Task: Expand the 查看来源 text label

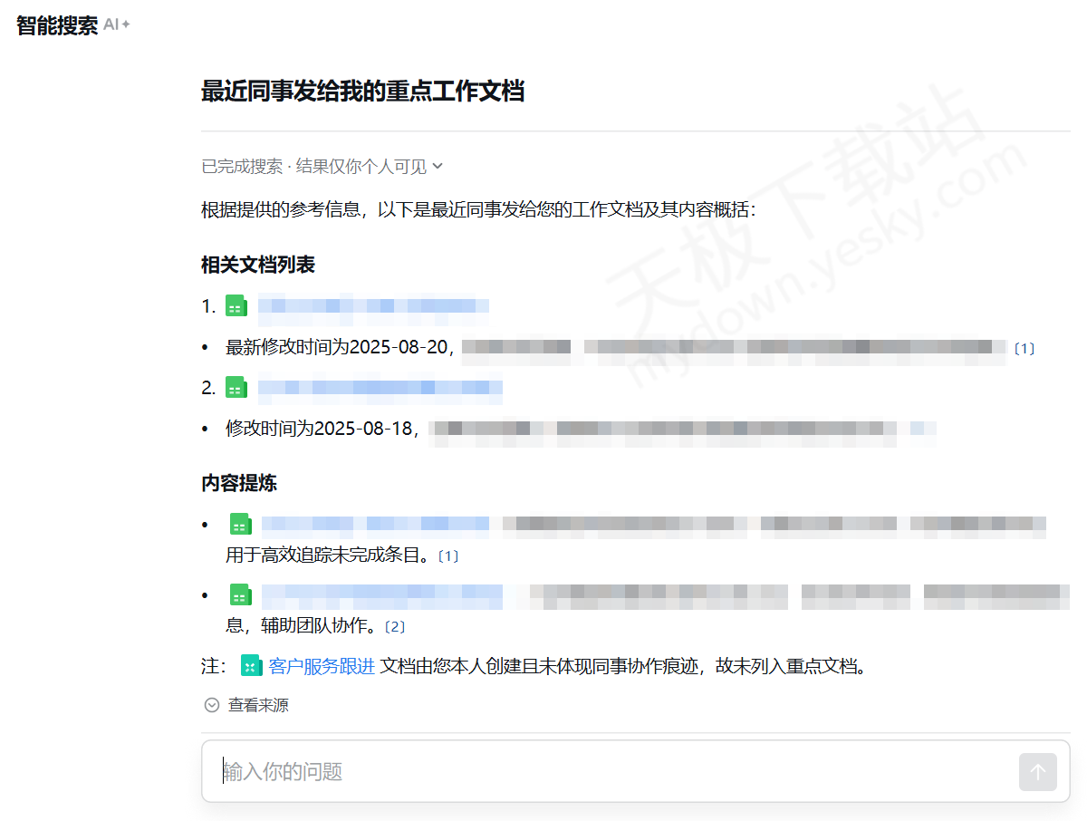Action: 258,705
